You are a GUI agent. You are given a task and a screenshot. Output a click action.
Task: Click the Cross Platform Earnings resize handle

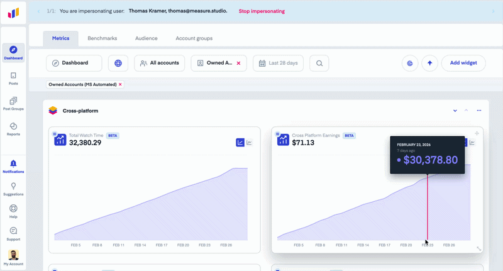click(478, 248)
